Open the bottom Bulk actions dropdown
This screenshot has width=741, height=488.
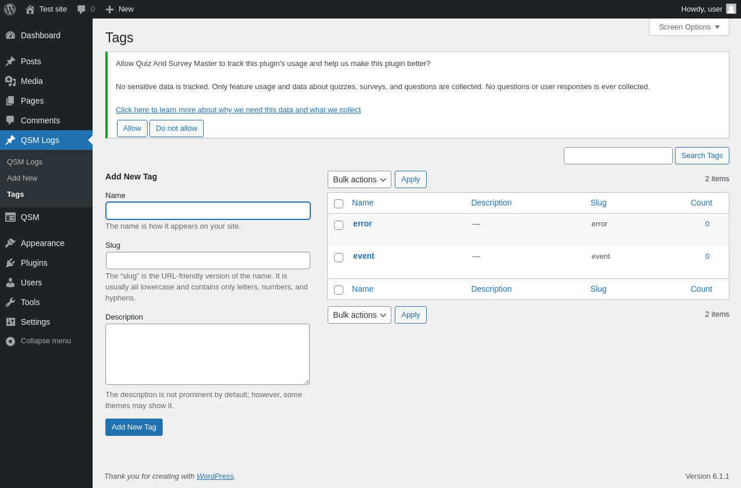(360, 315)
